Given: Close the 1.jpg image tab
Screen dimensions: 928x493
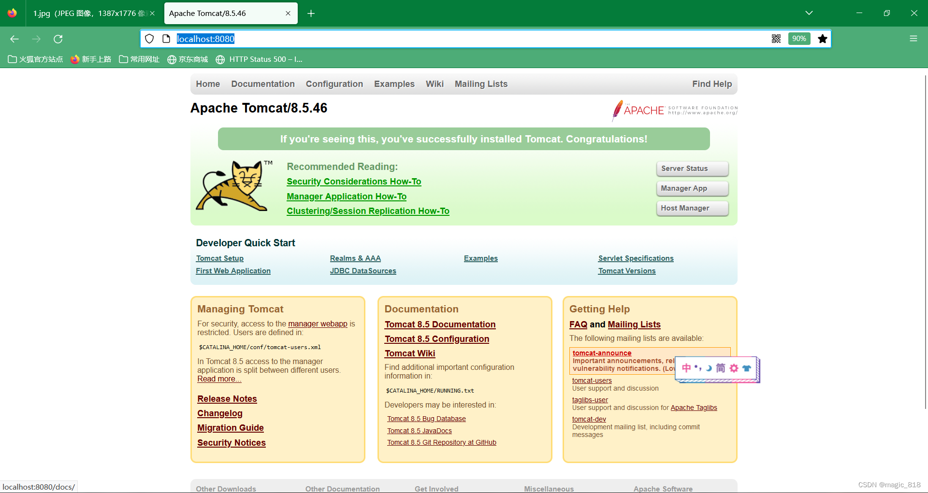Looking at the screenshot, I should 152,14.
